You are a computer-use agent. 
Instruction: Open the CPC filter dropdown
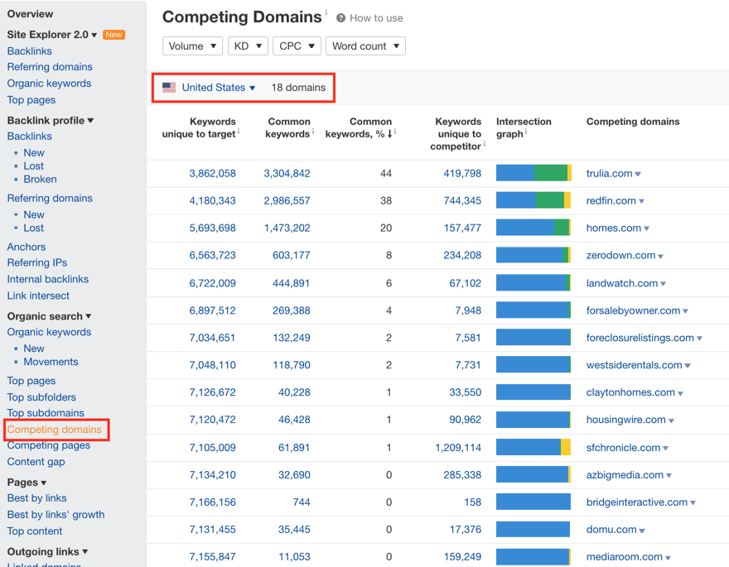tap(297, 46)
